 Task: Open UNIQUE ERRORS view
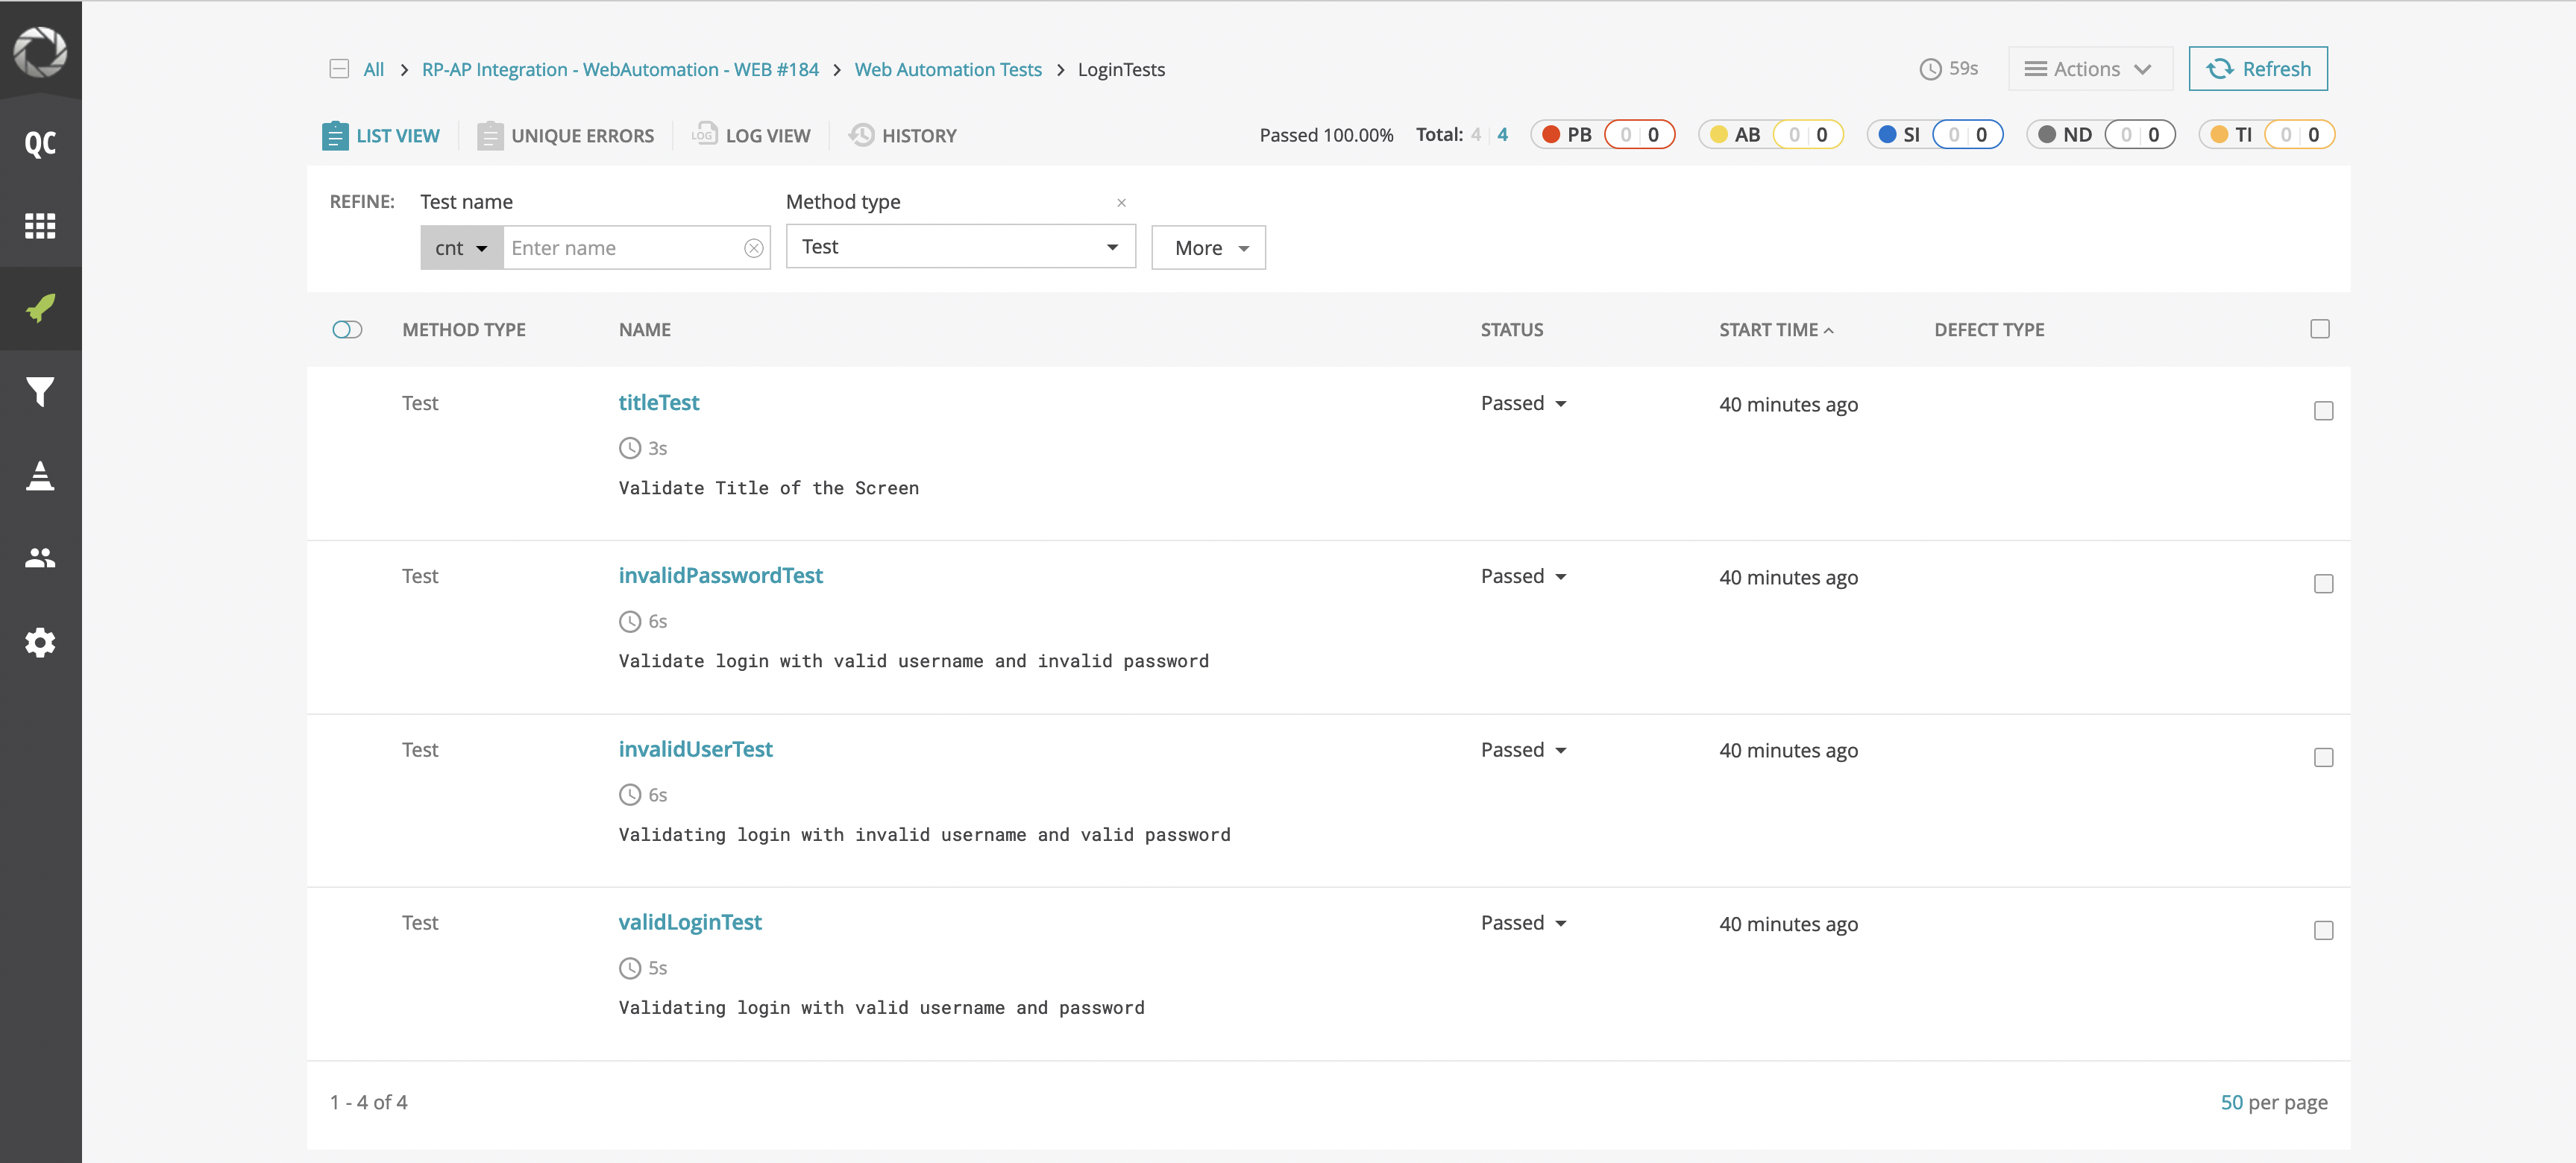(566, 135)
